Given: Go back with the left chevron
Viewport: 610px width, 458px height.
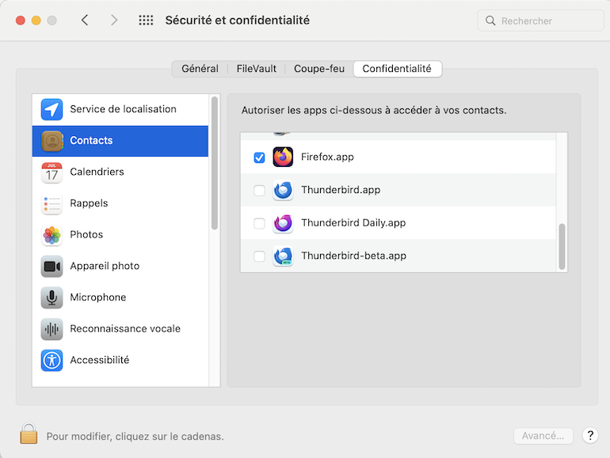Looking at the screenshot, I should pyautogui.click(x=85, y=21).
